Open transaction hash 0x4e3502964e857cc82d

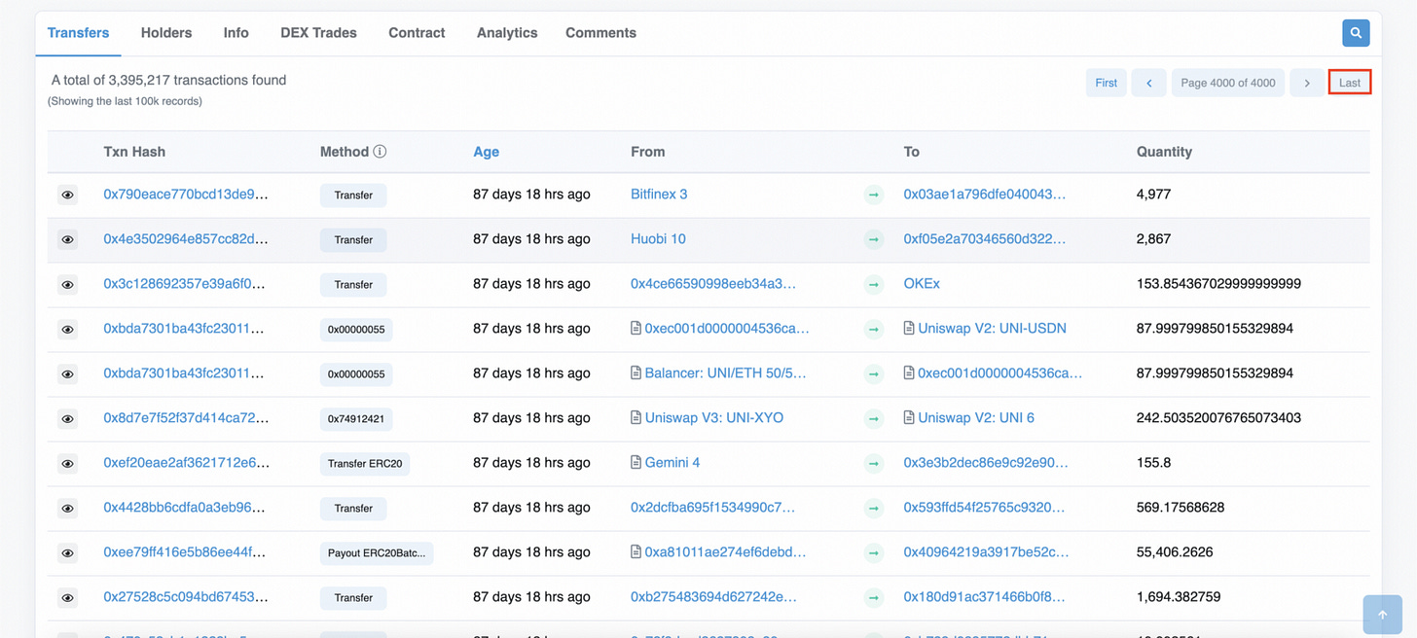[186, 239]
